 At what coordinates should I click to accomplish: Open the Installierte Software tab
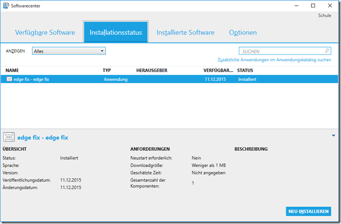185,33
